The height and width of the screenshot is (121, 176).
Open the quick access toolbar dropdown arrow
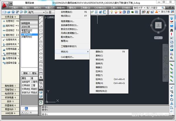(11, 4)
